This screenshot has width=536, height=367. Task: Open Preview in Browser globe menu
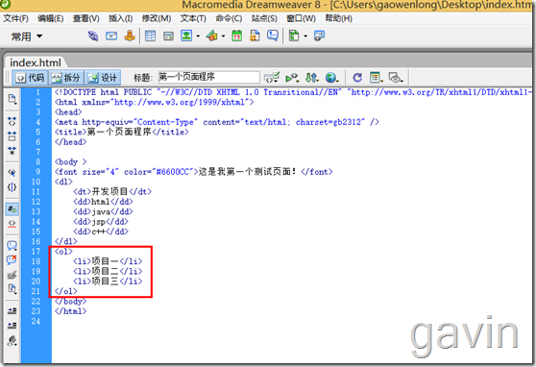point(331,78)
